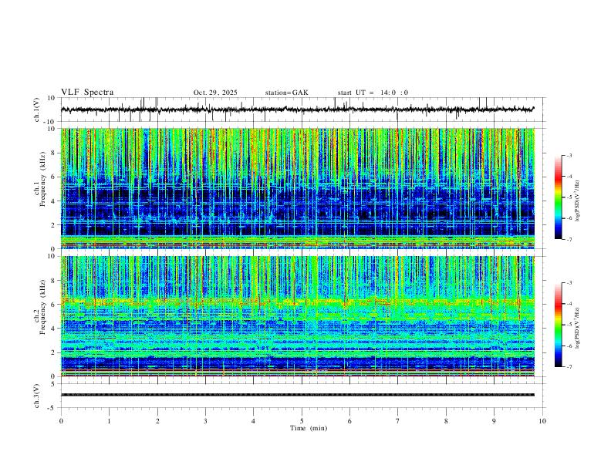Click the time axis tick label "5"
This screenshot has width=611, height=472.
click(x=302, y=421)
